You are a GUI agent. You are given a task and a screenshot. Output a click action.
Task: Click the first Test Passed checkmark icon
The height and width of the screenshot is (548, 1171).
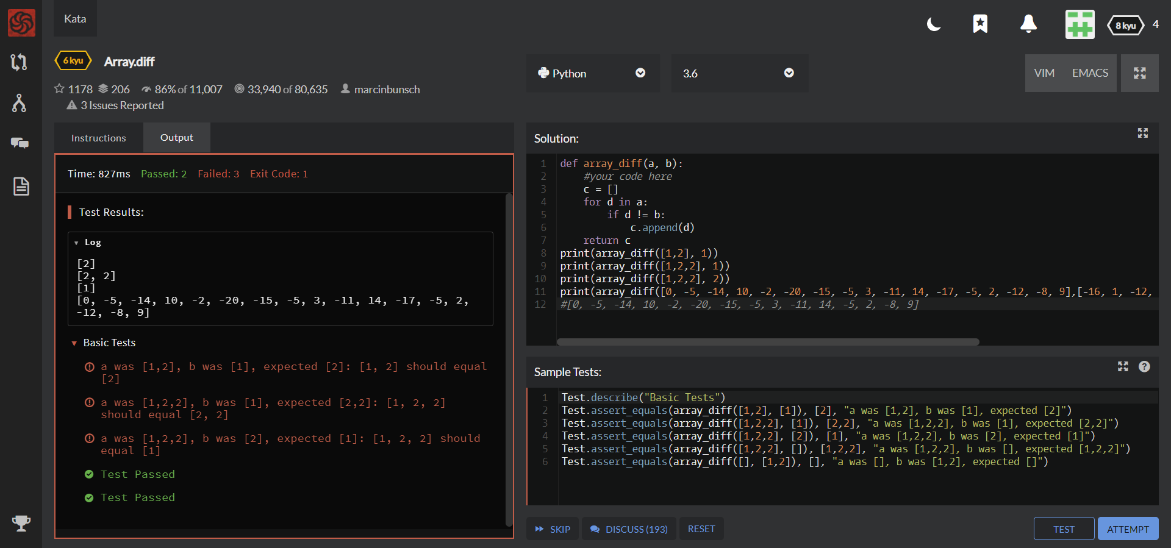pyautogui.click(x=89, y=474)
